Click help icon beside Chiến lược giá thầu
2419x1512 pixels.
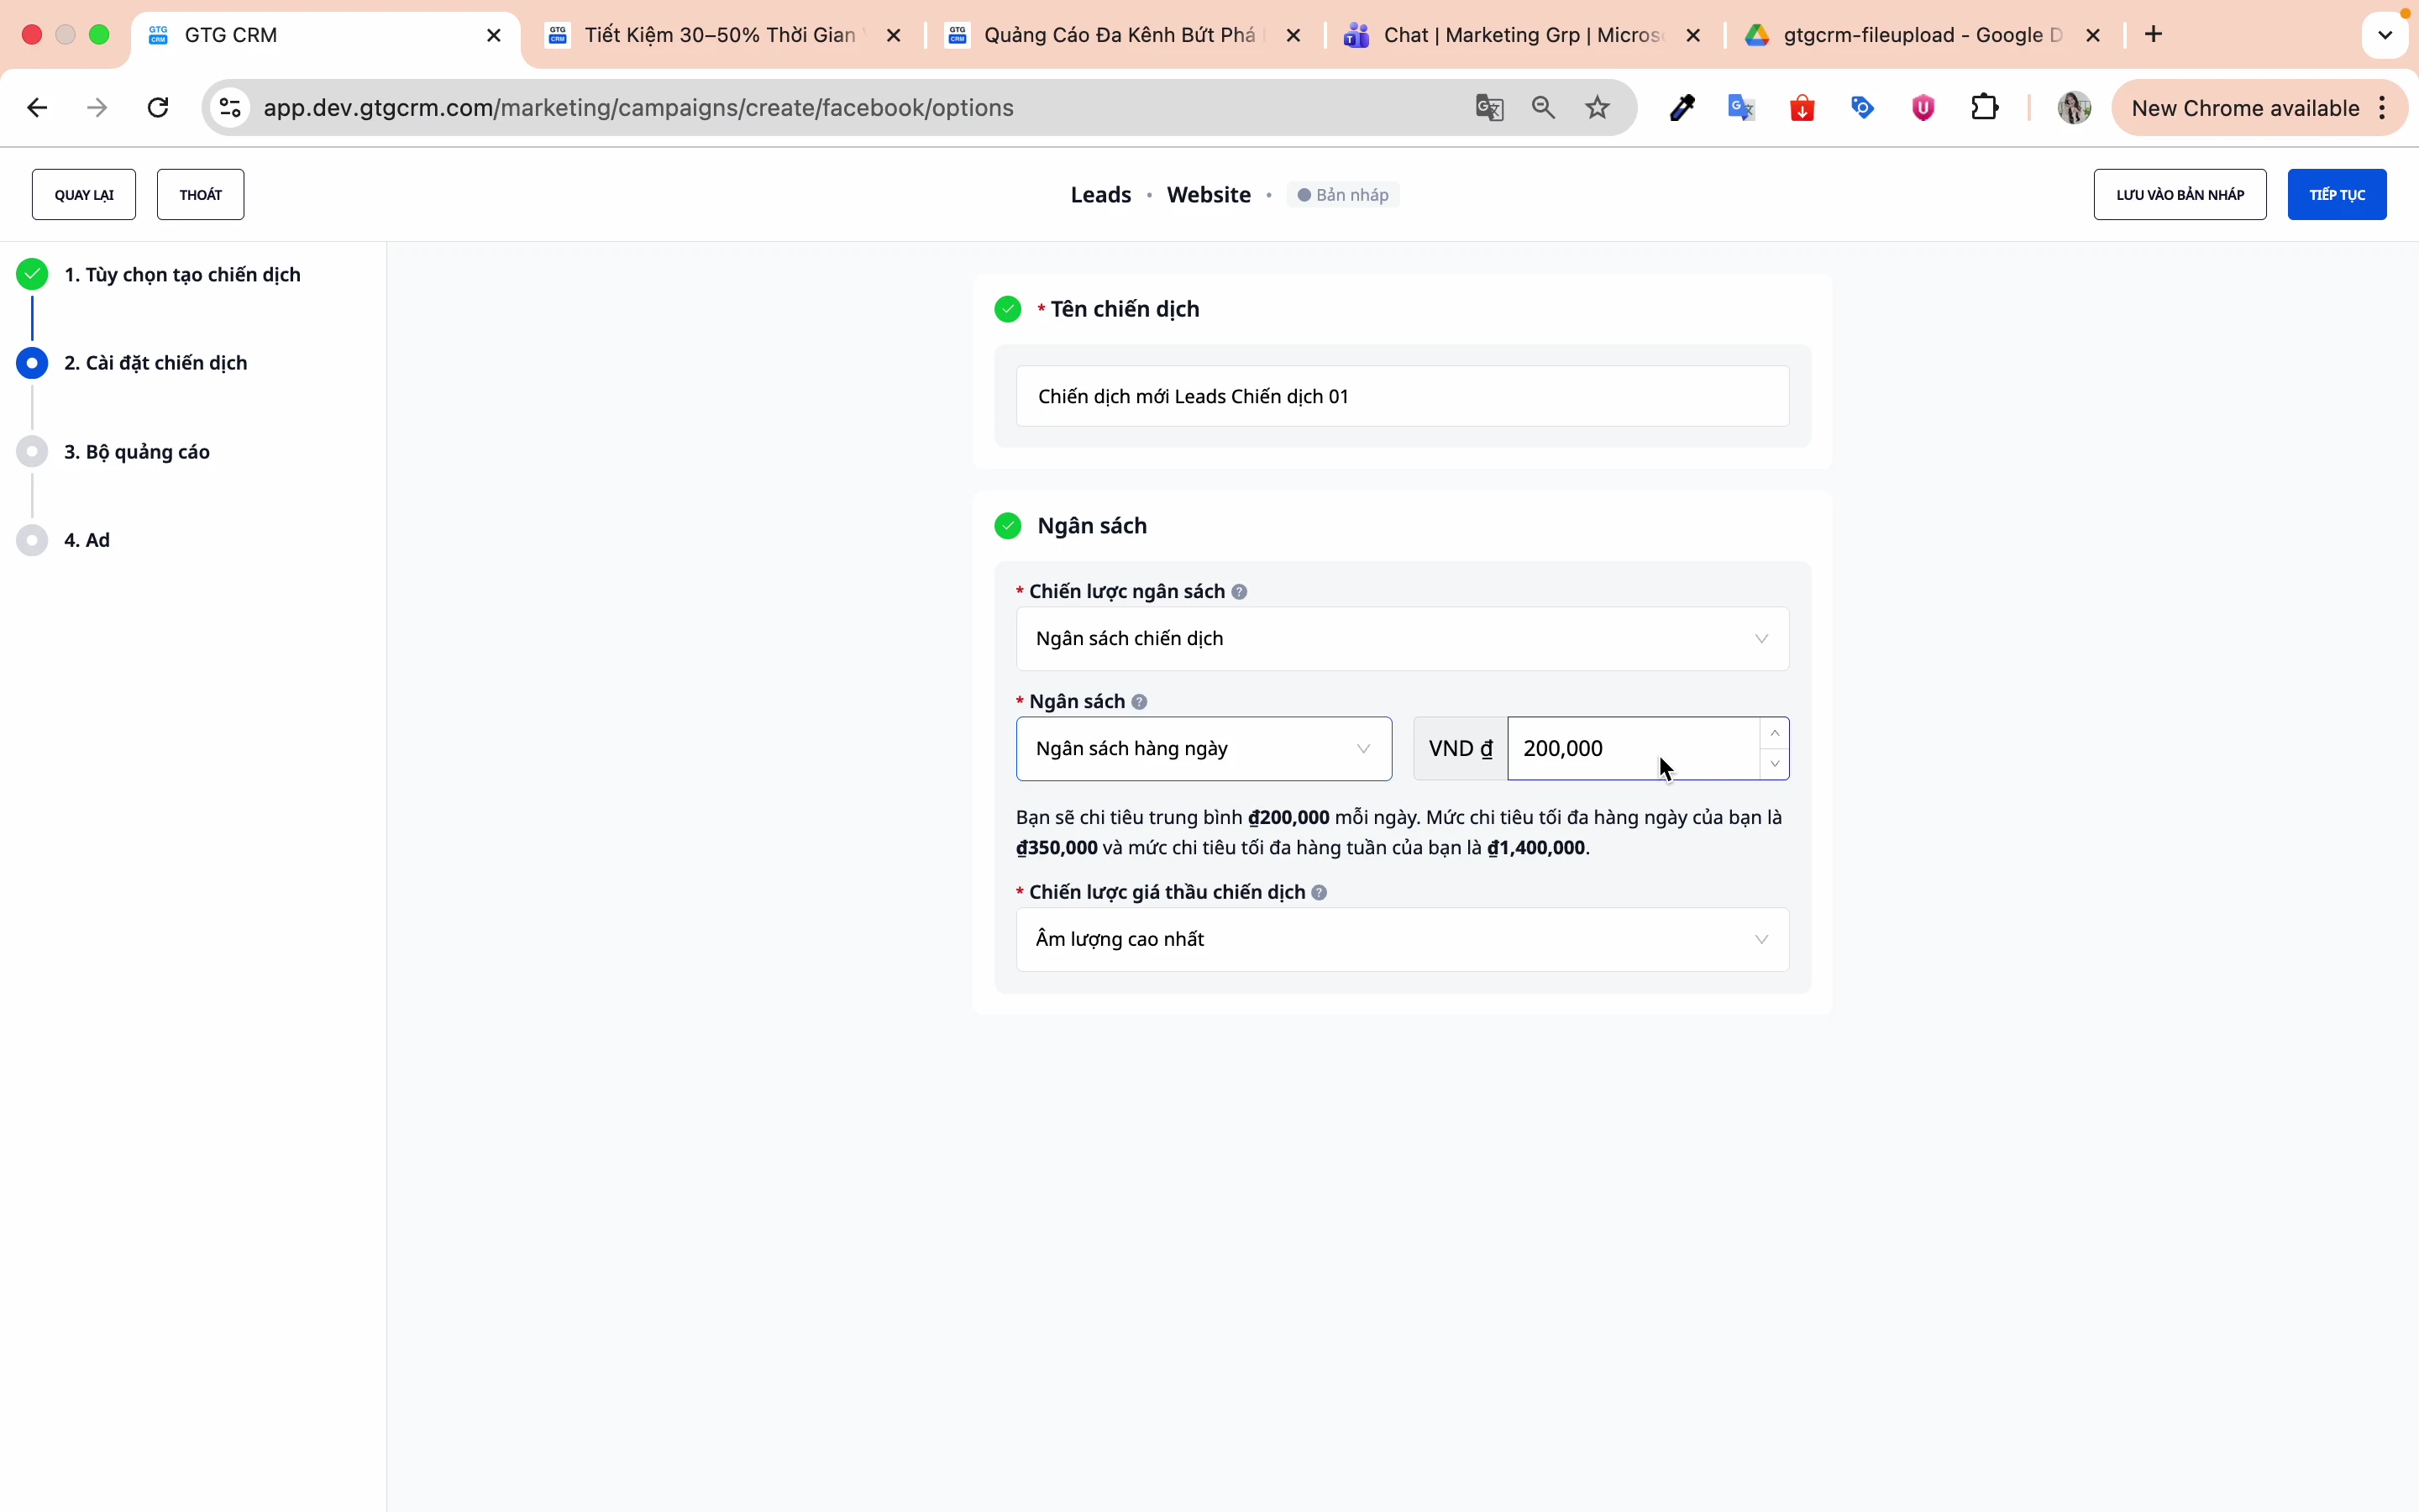[1320, 892]
